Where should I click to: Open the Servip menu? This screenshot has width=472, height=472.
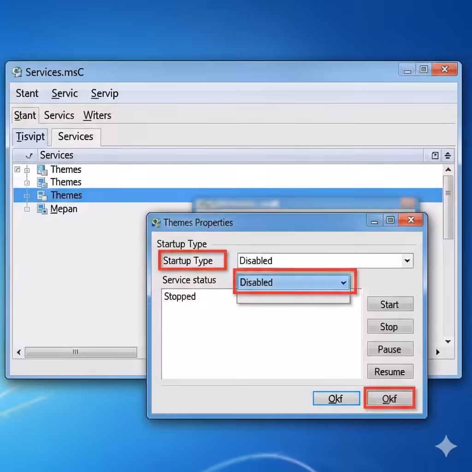click(x=105, y=94)
